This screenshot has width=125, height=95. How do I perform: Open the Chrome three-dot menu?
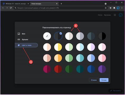(x=122, y=8)
